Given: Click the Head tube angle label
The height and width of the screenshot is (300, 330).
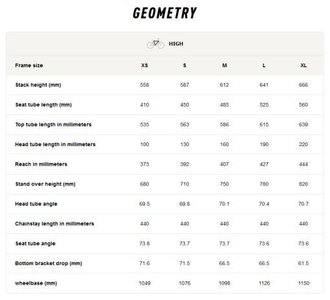Looking at the screenshot, I should coord(36,204).
